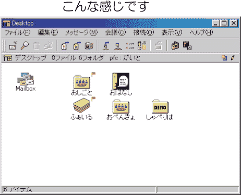241x195 pixels.
Task: Open the 編集(E) menu
Action: tap(48, 32)
